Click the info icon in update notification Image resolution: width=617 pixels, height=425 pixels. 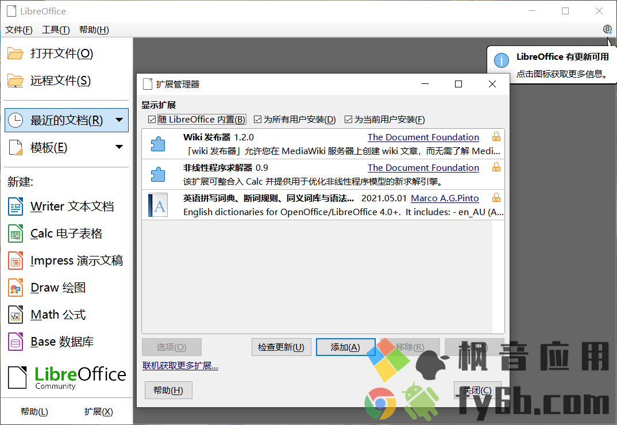click(502, 60)
